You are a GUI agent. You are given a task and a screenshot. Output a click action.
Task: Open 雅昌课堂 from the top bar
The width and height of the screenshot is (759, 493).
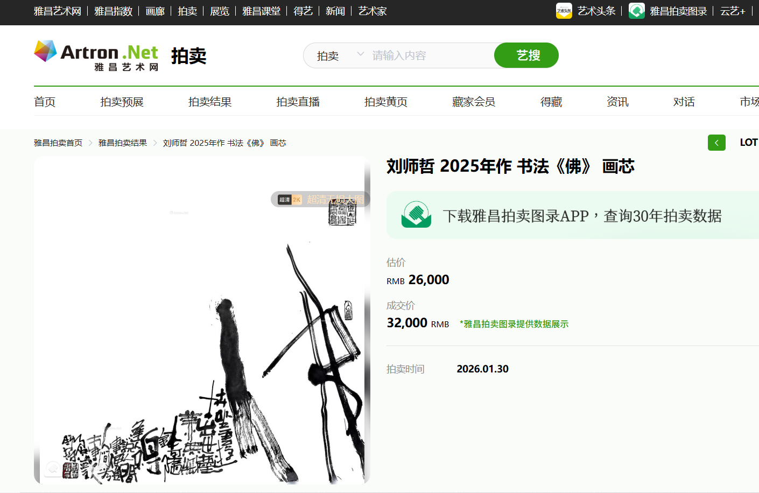pyautogui.click(x=261, y=11)
